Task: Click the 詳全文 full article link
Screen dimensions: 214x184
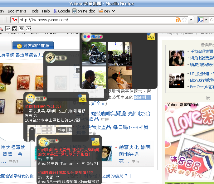Action: (x=99, y=103)
